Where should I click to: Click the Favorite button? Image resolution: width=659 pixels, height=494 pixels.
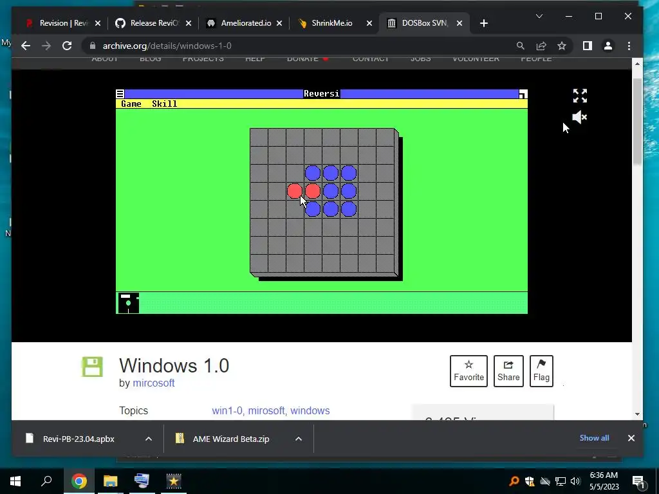(469, 371)
